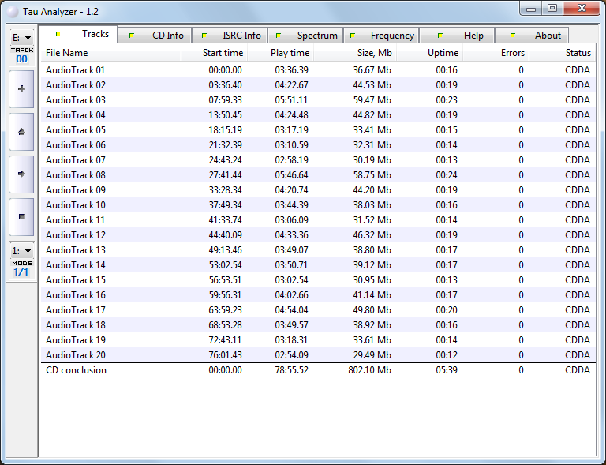This screenshot has width=606, height=465.
Task: Click the Errors column header
Action: (x=496, y=53)
